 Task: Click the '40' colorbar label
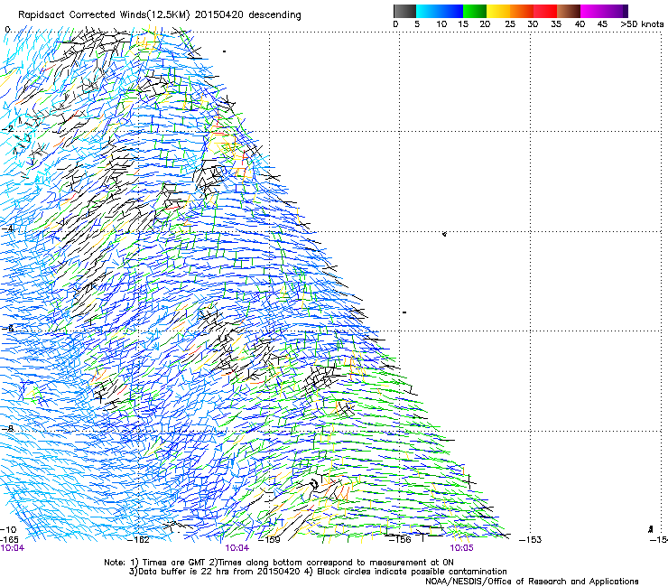(580, 24)
